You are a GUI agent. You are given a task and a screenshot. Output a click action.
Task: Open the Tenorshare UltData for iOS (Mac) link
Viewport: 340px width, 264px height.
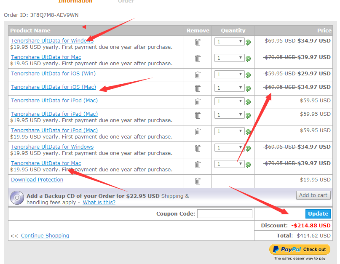coord(54,87)
